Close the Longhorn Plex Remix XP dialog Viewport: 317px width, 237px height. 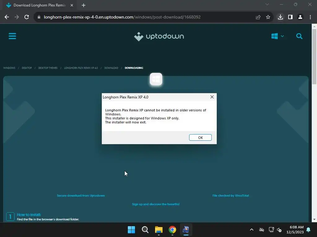212,97
